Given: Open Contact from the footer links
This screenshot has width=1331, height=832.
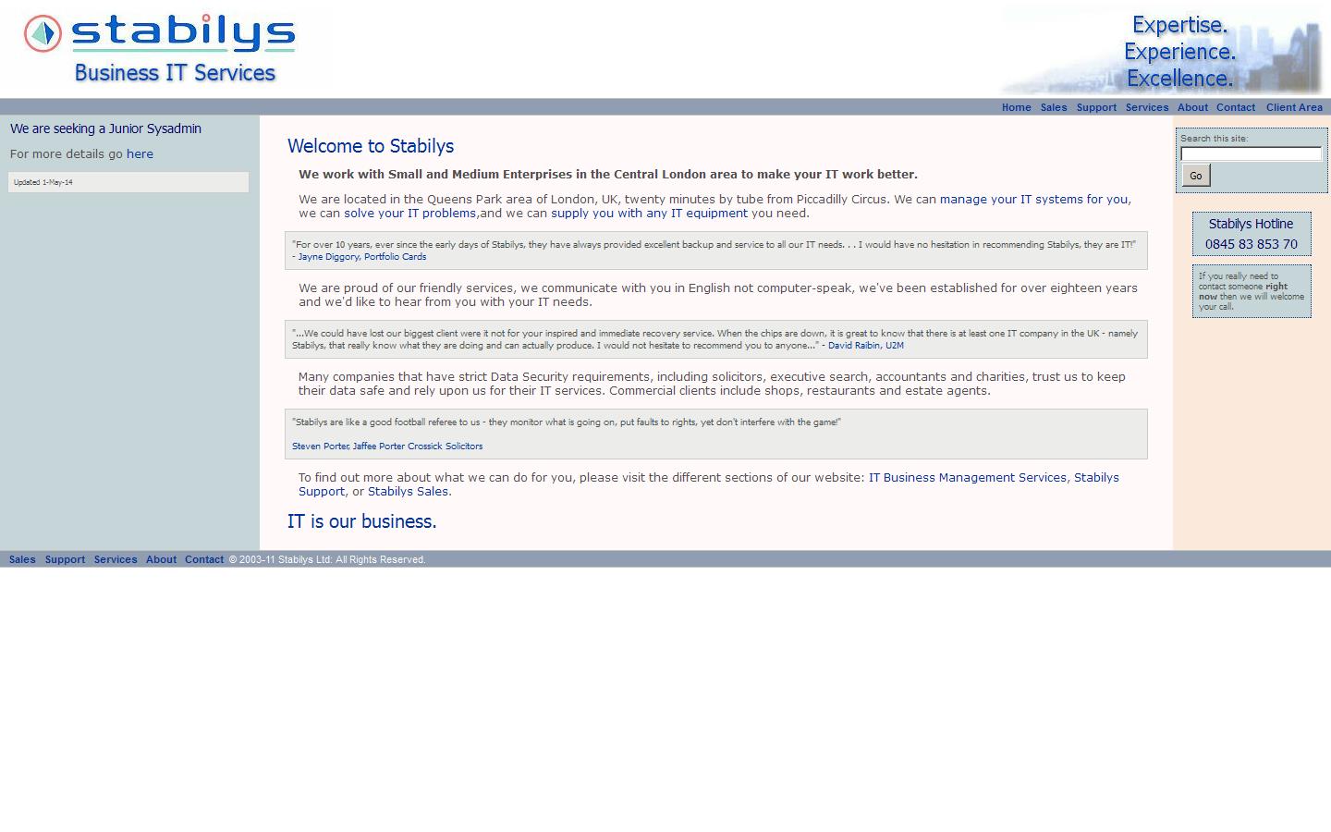Looking at the screenshot, I should point(204,559).
